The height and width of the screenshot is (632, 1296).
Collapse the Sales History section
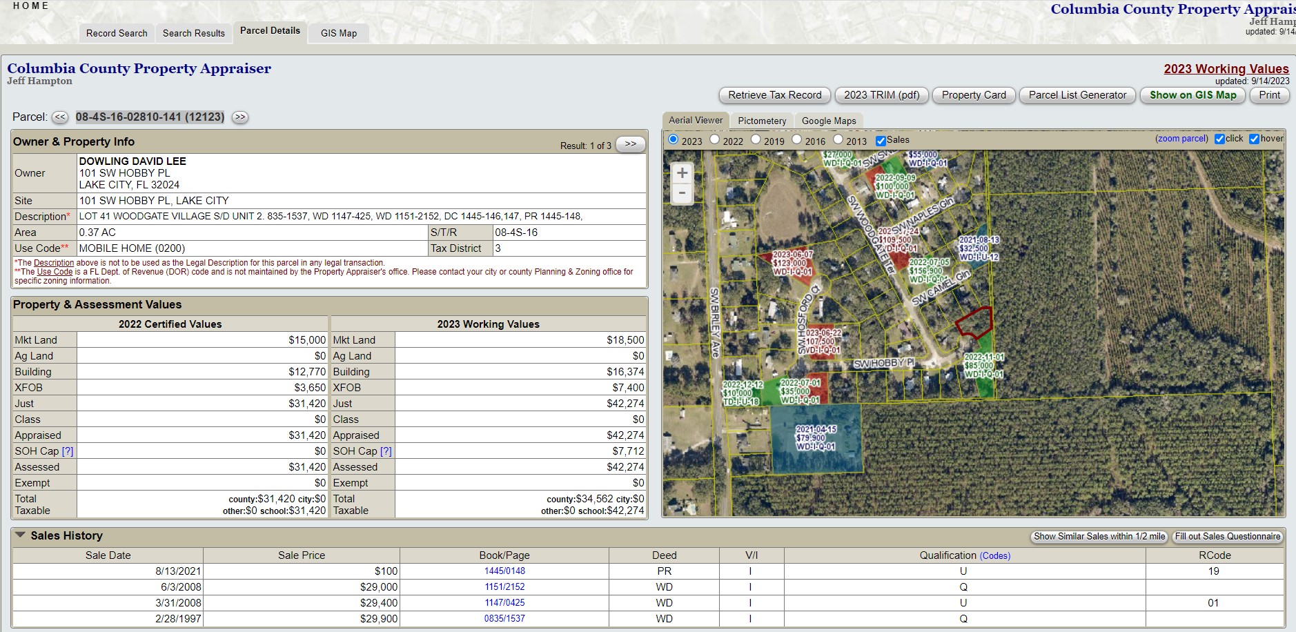(20, 535)
